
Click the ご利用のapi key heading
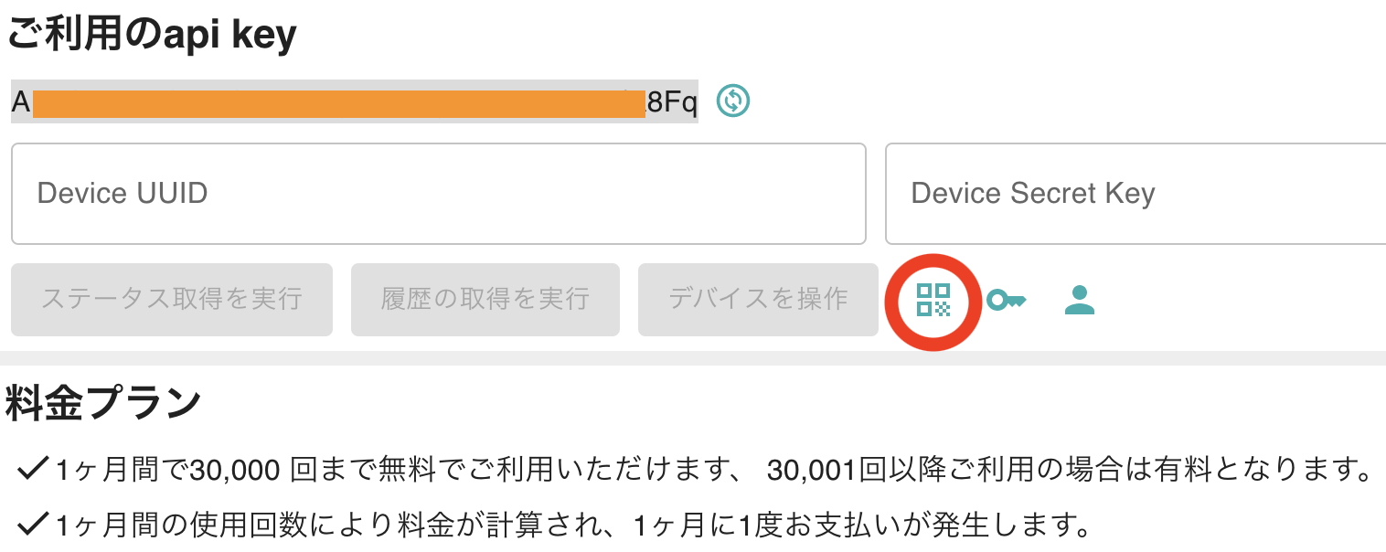[x=151, y=32]
